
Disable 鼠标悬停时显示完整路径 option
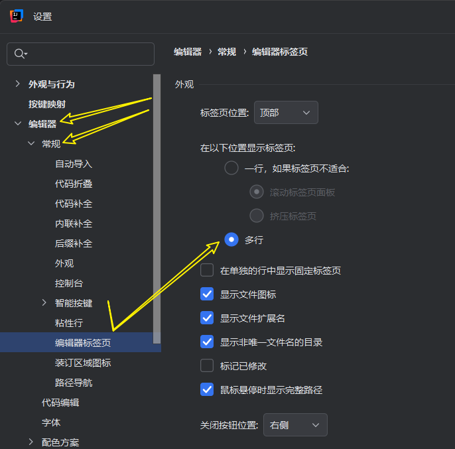207,389
